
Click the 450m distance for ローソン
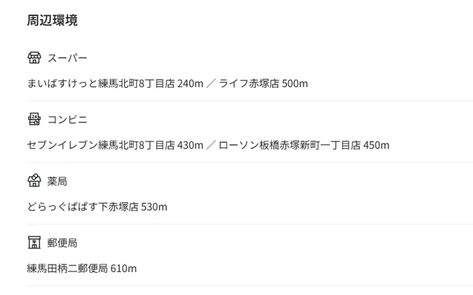(x=376, y=145)
